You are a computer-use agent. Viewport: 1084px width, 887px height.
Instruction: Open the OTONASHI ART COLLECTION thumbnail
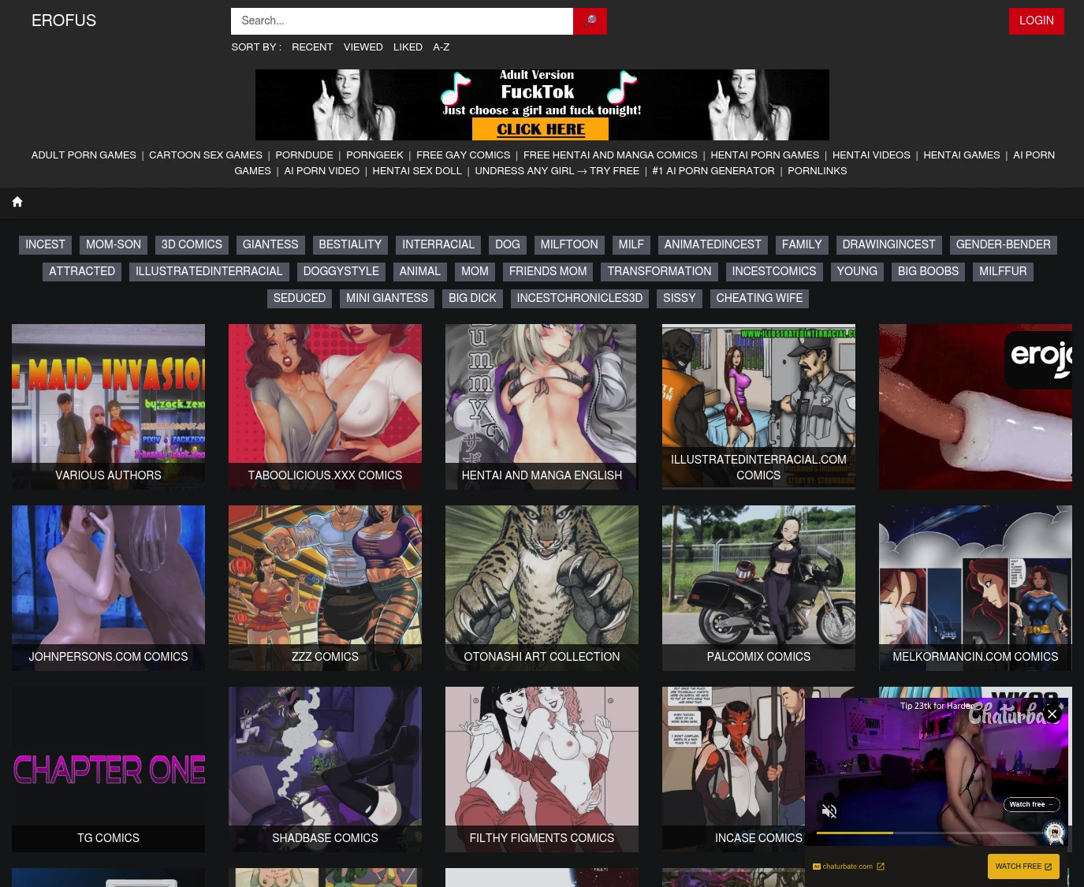542,588
